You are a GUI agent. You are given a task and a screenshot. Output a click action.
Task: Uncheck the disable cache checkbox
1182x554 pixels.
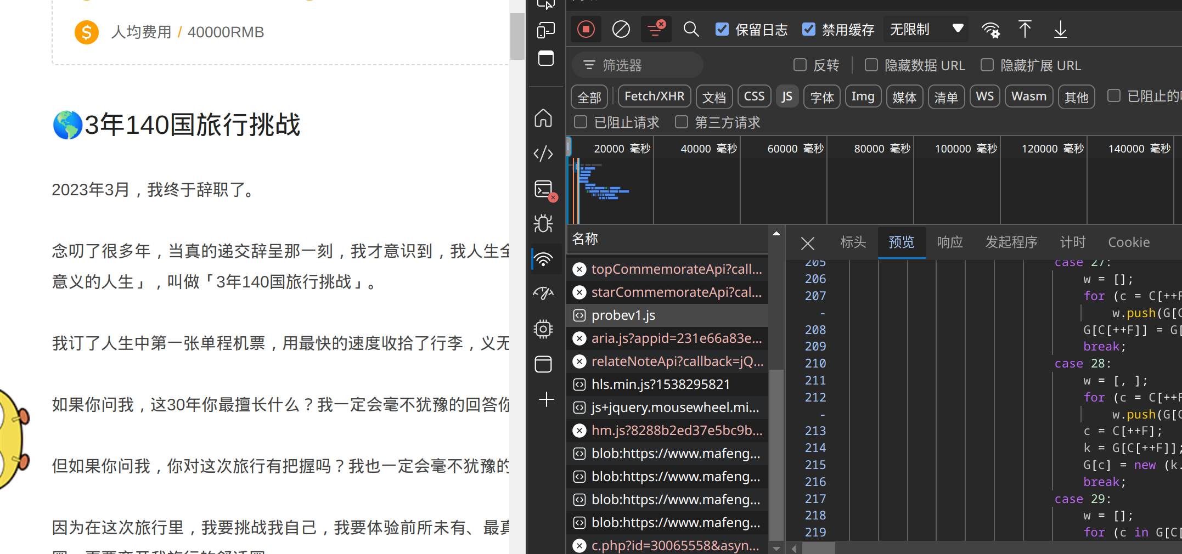(x=809, y=30)
